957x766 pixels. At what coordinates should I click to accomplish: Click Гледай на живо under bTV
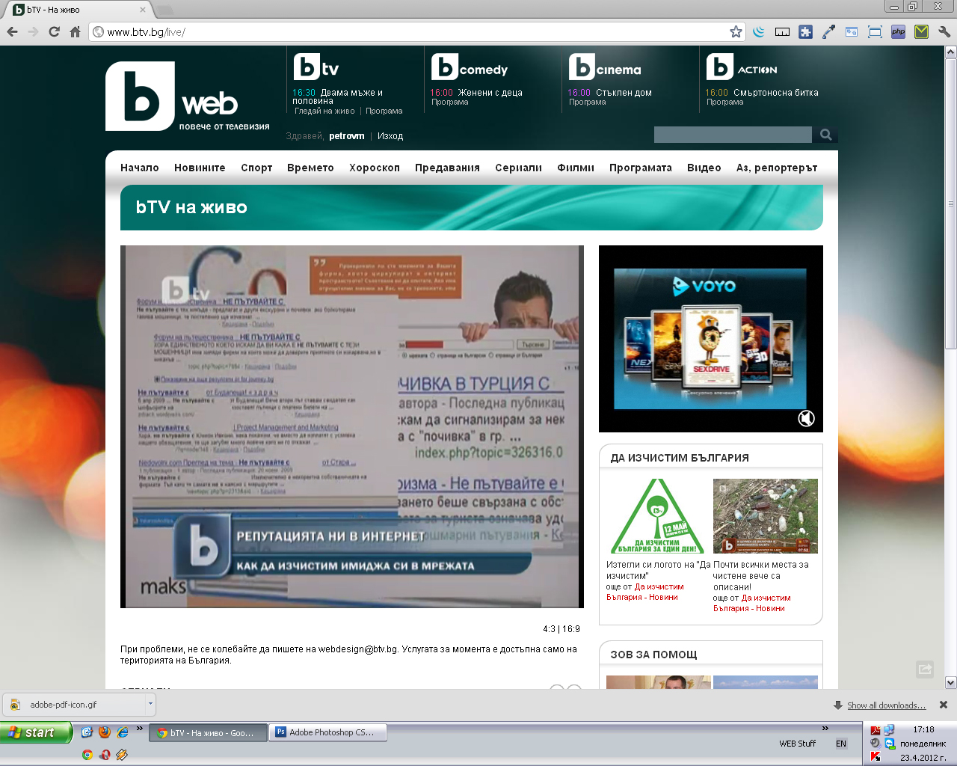click(x=324, y=111)
